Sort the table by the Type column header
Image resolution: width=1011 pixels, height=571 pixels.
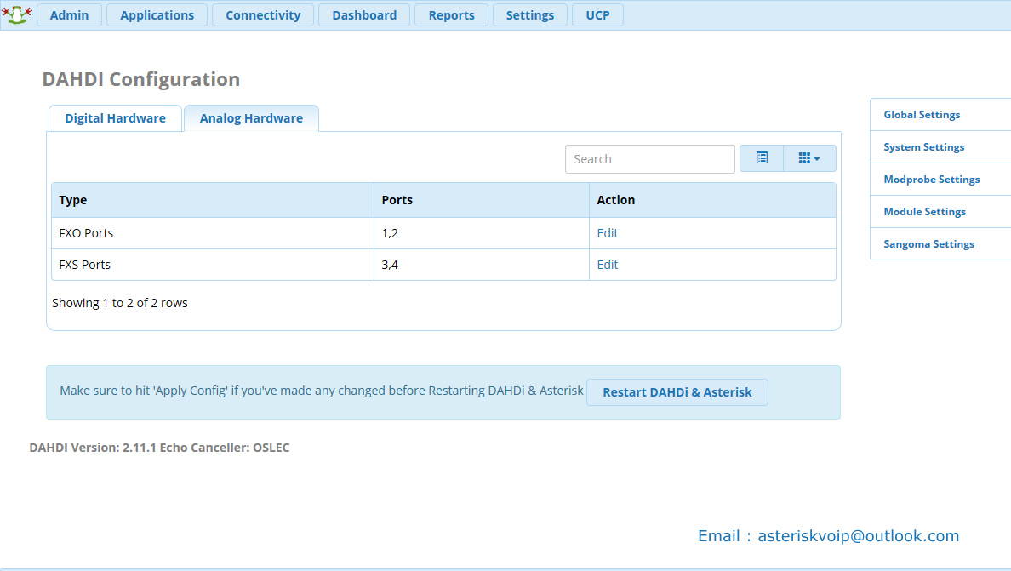[x=73, y=200]
